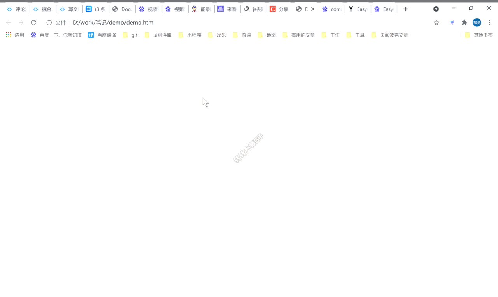Image resolution: width=498 pixels, height=297 pixels.
Task: Open the 前端 bookmark folder
Action: 242,35
